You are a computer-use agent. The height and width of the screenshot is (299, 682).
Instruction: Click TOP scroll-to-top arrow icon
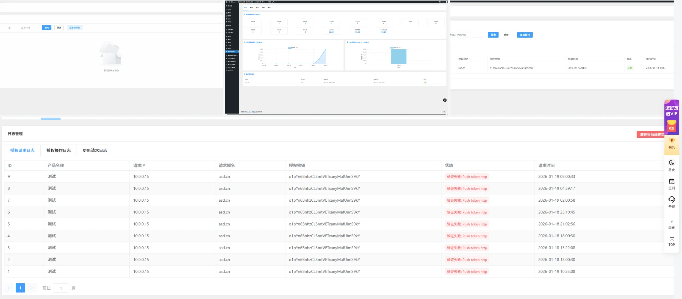pos(672,240)
